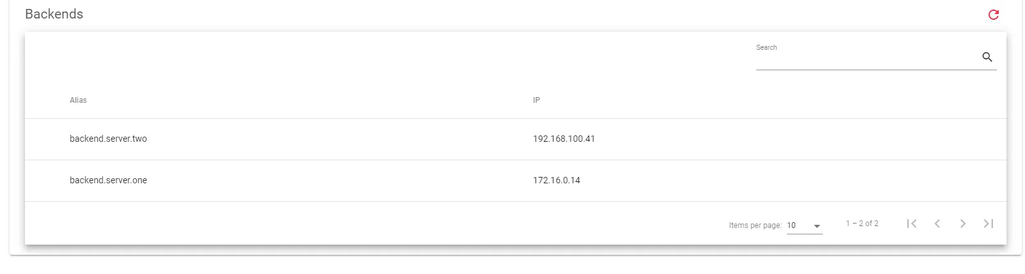The image size is (1025, 274).
Task: Click the small Search label text
Action: tap(767, 48)
